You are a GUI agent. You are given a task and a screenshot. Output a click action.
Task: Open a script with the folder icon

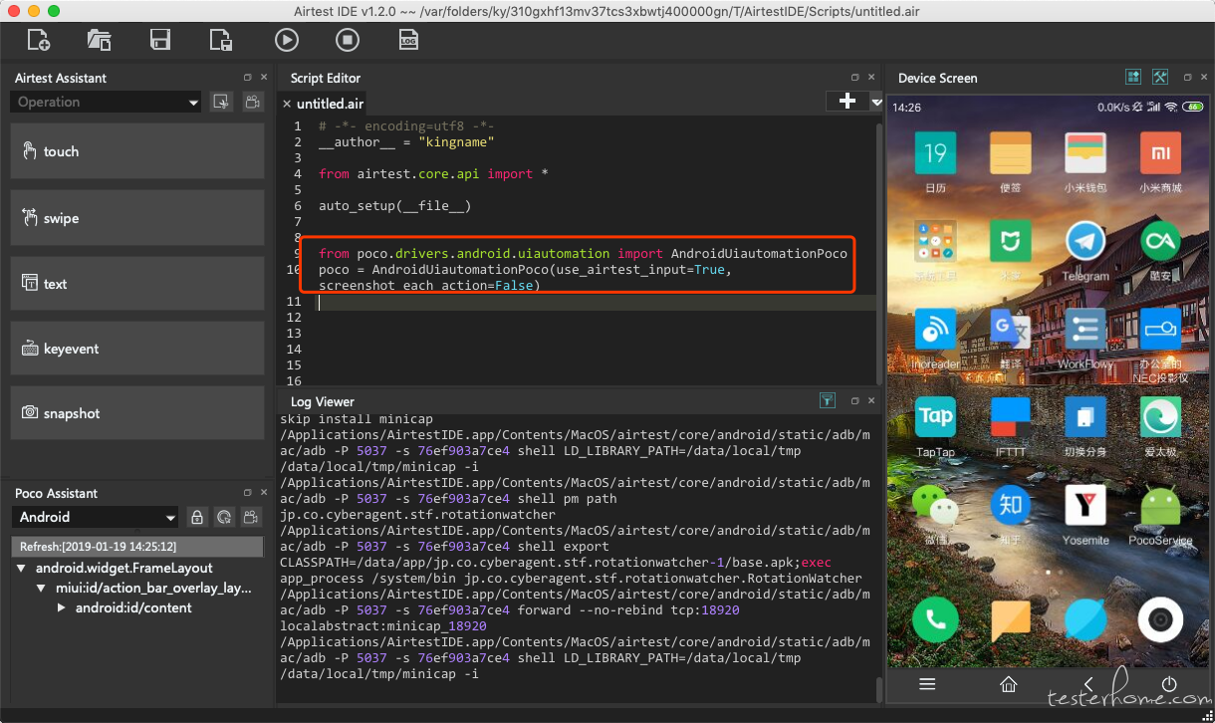[99, 40]
